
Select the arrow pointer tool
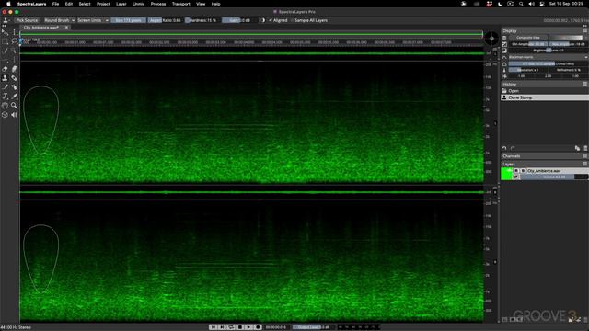tap(5, 33)
